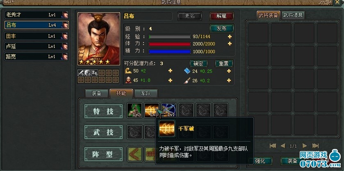Image resolution: width=344 pixels, height=171 pixels.
Task: Open the 武将道具 tab
Action: tap(293, 15)
